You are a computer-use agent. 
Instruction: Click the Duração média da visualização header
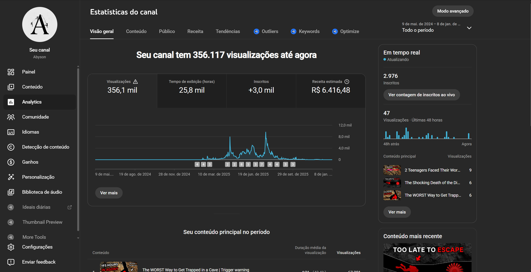[x=310, y=250]
